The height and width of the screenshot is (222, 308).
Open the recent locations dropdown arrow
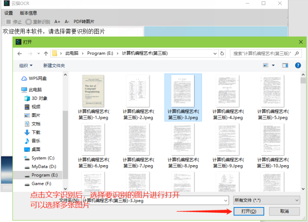(x=38, y=53)
